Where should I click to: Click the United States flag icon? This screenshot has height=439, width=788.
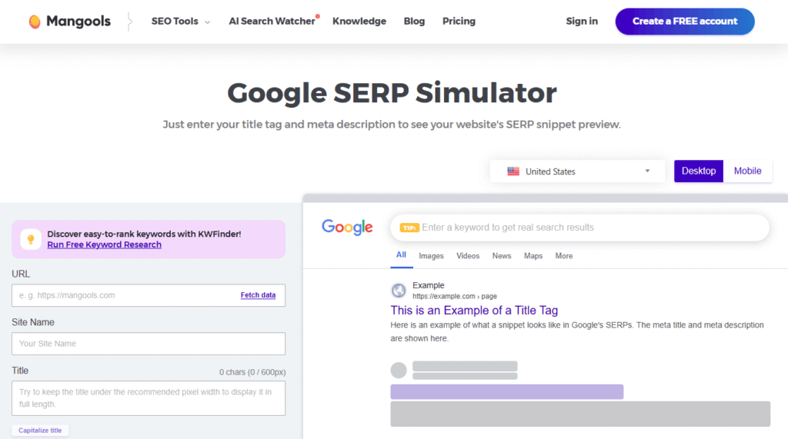pyautogui.click(x=513, y=171)
